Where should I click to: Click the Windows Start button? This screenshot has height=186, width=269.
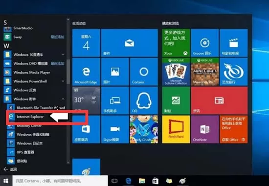coord(6,181)
